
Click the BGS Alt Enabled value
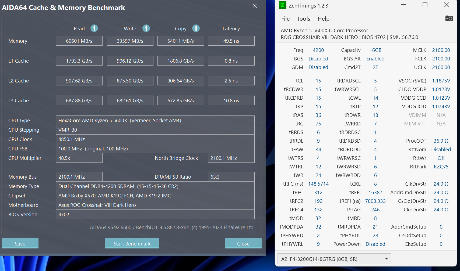pos(375,59)
